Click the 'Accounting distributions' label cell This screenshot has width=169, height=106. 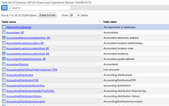(118, 75)
